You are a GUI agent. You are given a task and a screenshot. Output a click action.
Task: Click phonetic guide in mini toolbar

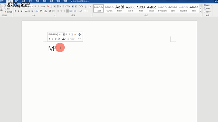tap(72, 34)
